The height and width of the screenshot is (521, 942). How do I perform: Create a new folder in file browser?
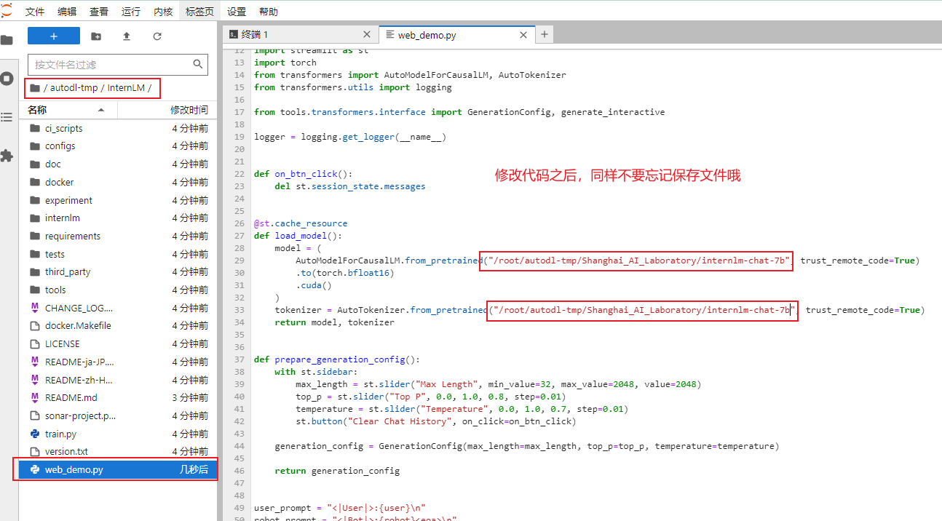(x=95, y=36)
